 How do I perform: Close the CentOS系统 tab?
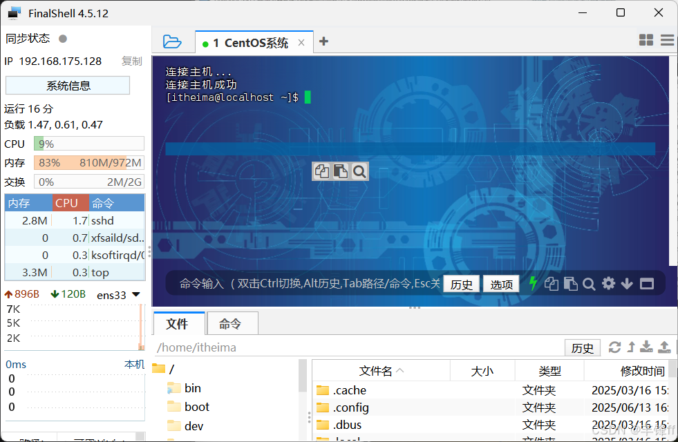pyautogui.click(x=301, y=43)
